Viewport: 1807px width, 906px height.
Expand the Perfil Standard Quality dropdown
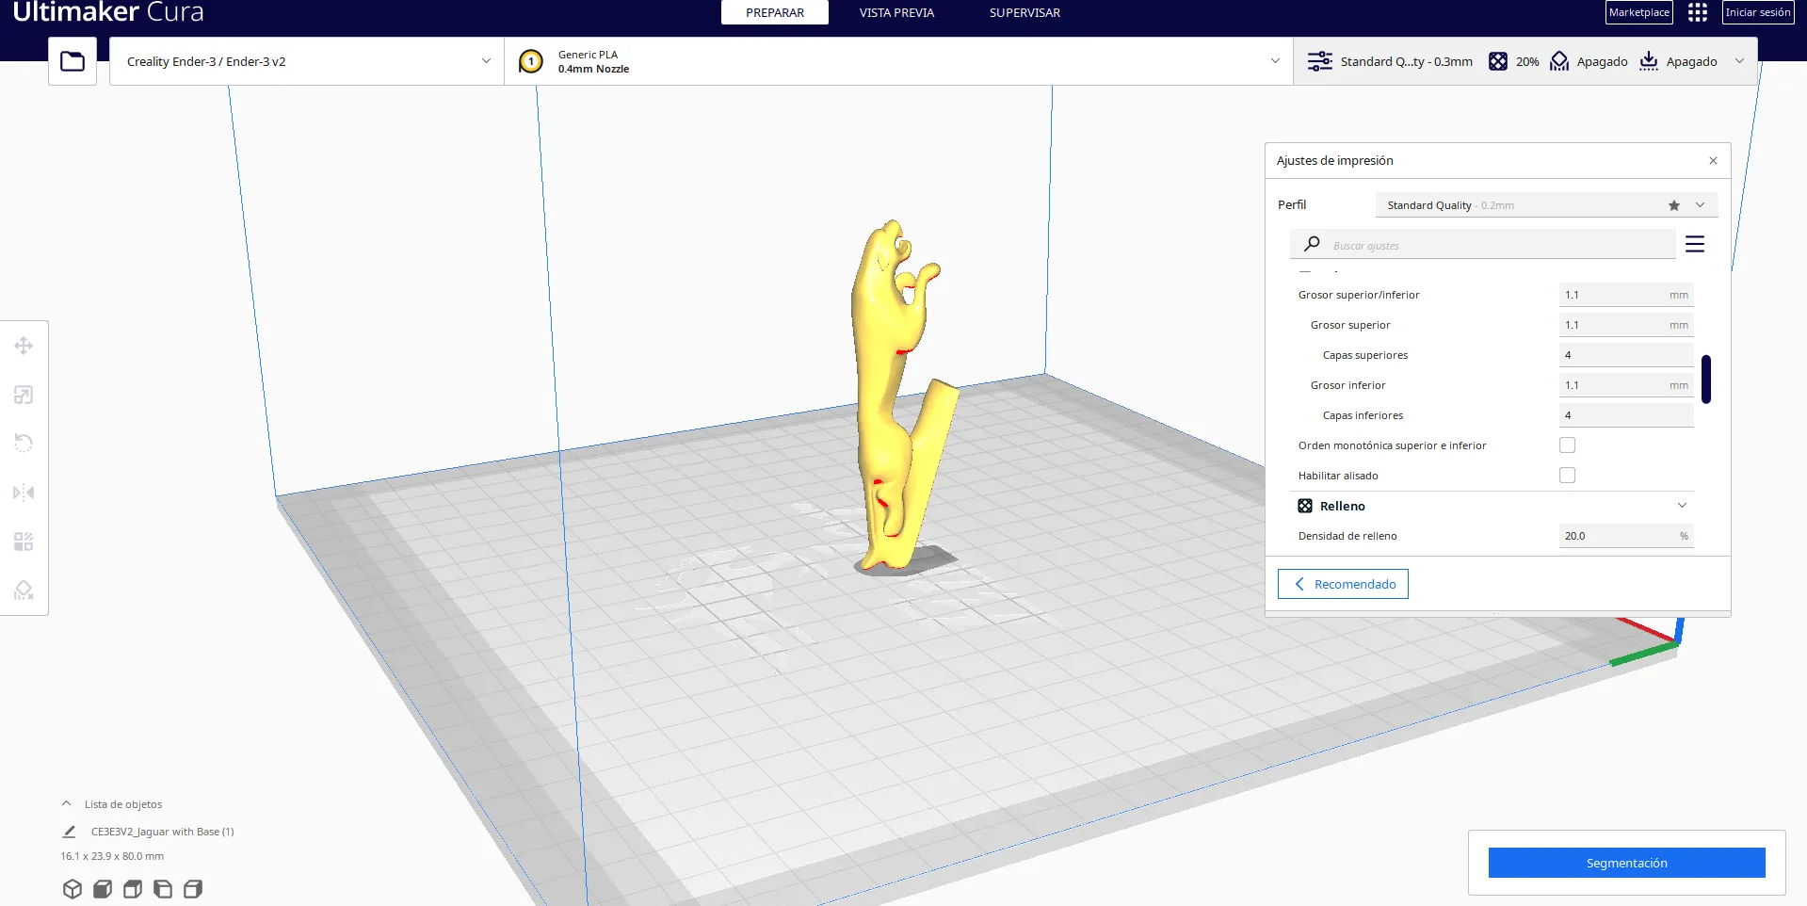point(1545,205)
